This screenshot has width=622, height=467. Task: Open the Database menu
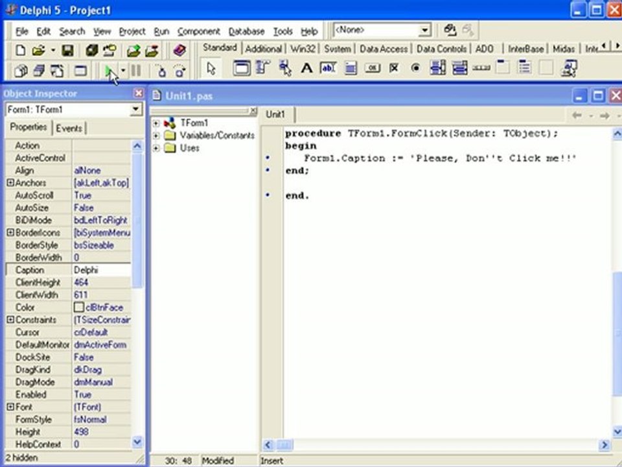(246, 31)
